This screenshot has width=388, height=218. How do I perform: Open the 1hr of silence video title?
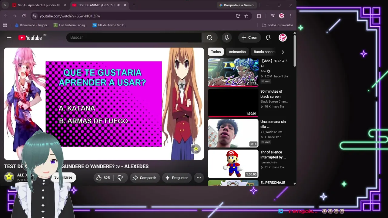pos(273,155)
